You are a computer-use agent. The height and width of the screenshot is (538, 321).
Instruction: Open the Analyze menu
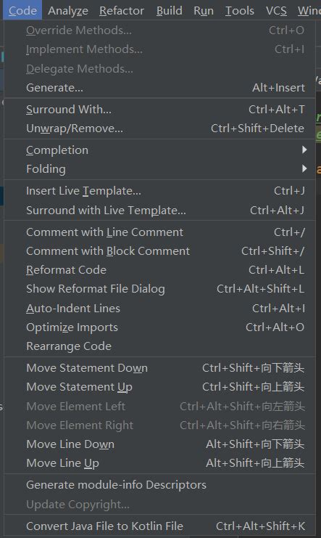point(68,11)
